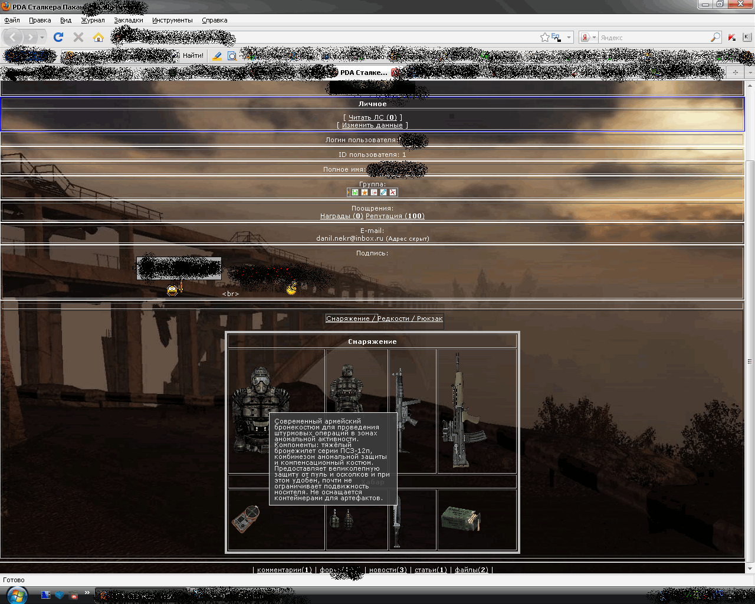Open the Снаряжение / Редкости / Рюкзак link

tap(385, 319)
